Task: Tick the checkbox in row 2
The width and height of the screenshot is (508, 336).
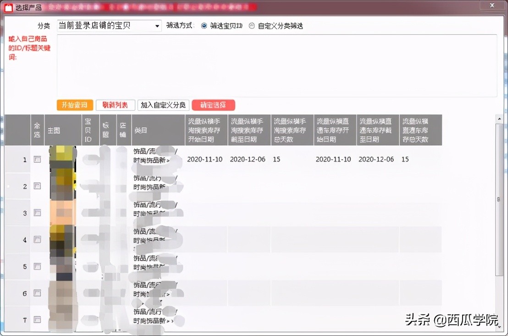Action: coord(37,186)
